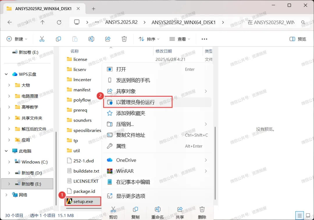314x220 pixels.
Task: Collapse the WPS云盘 tree node
Action: (x=6, y=74)
